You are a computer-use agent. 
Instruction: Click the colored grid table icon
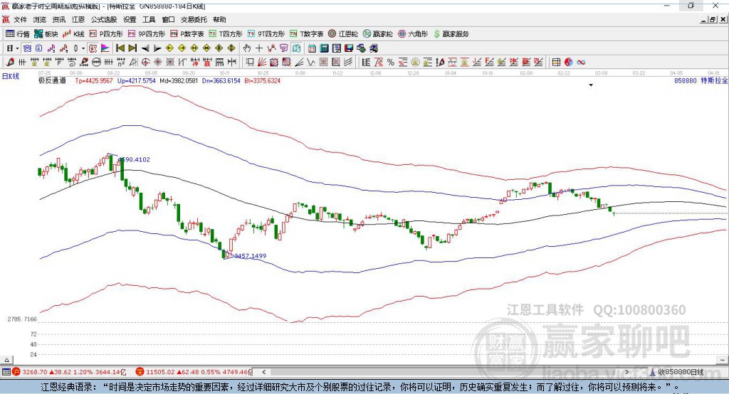pos(556,63)
